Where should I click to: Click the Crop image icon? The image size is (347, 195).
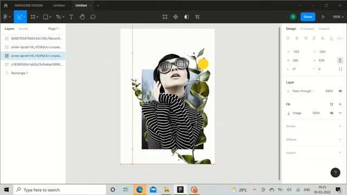click(x=197, y=17)
